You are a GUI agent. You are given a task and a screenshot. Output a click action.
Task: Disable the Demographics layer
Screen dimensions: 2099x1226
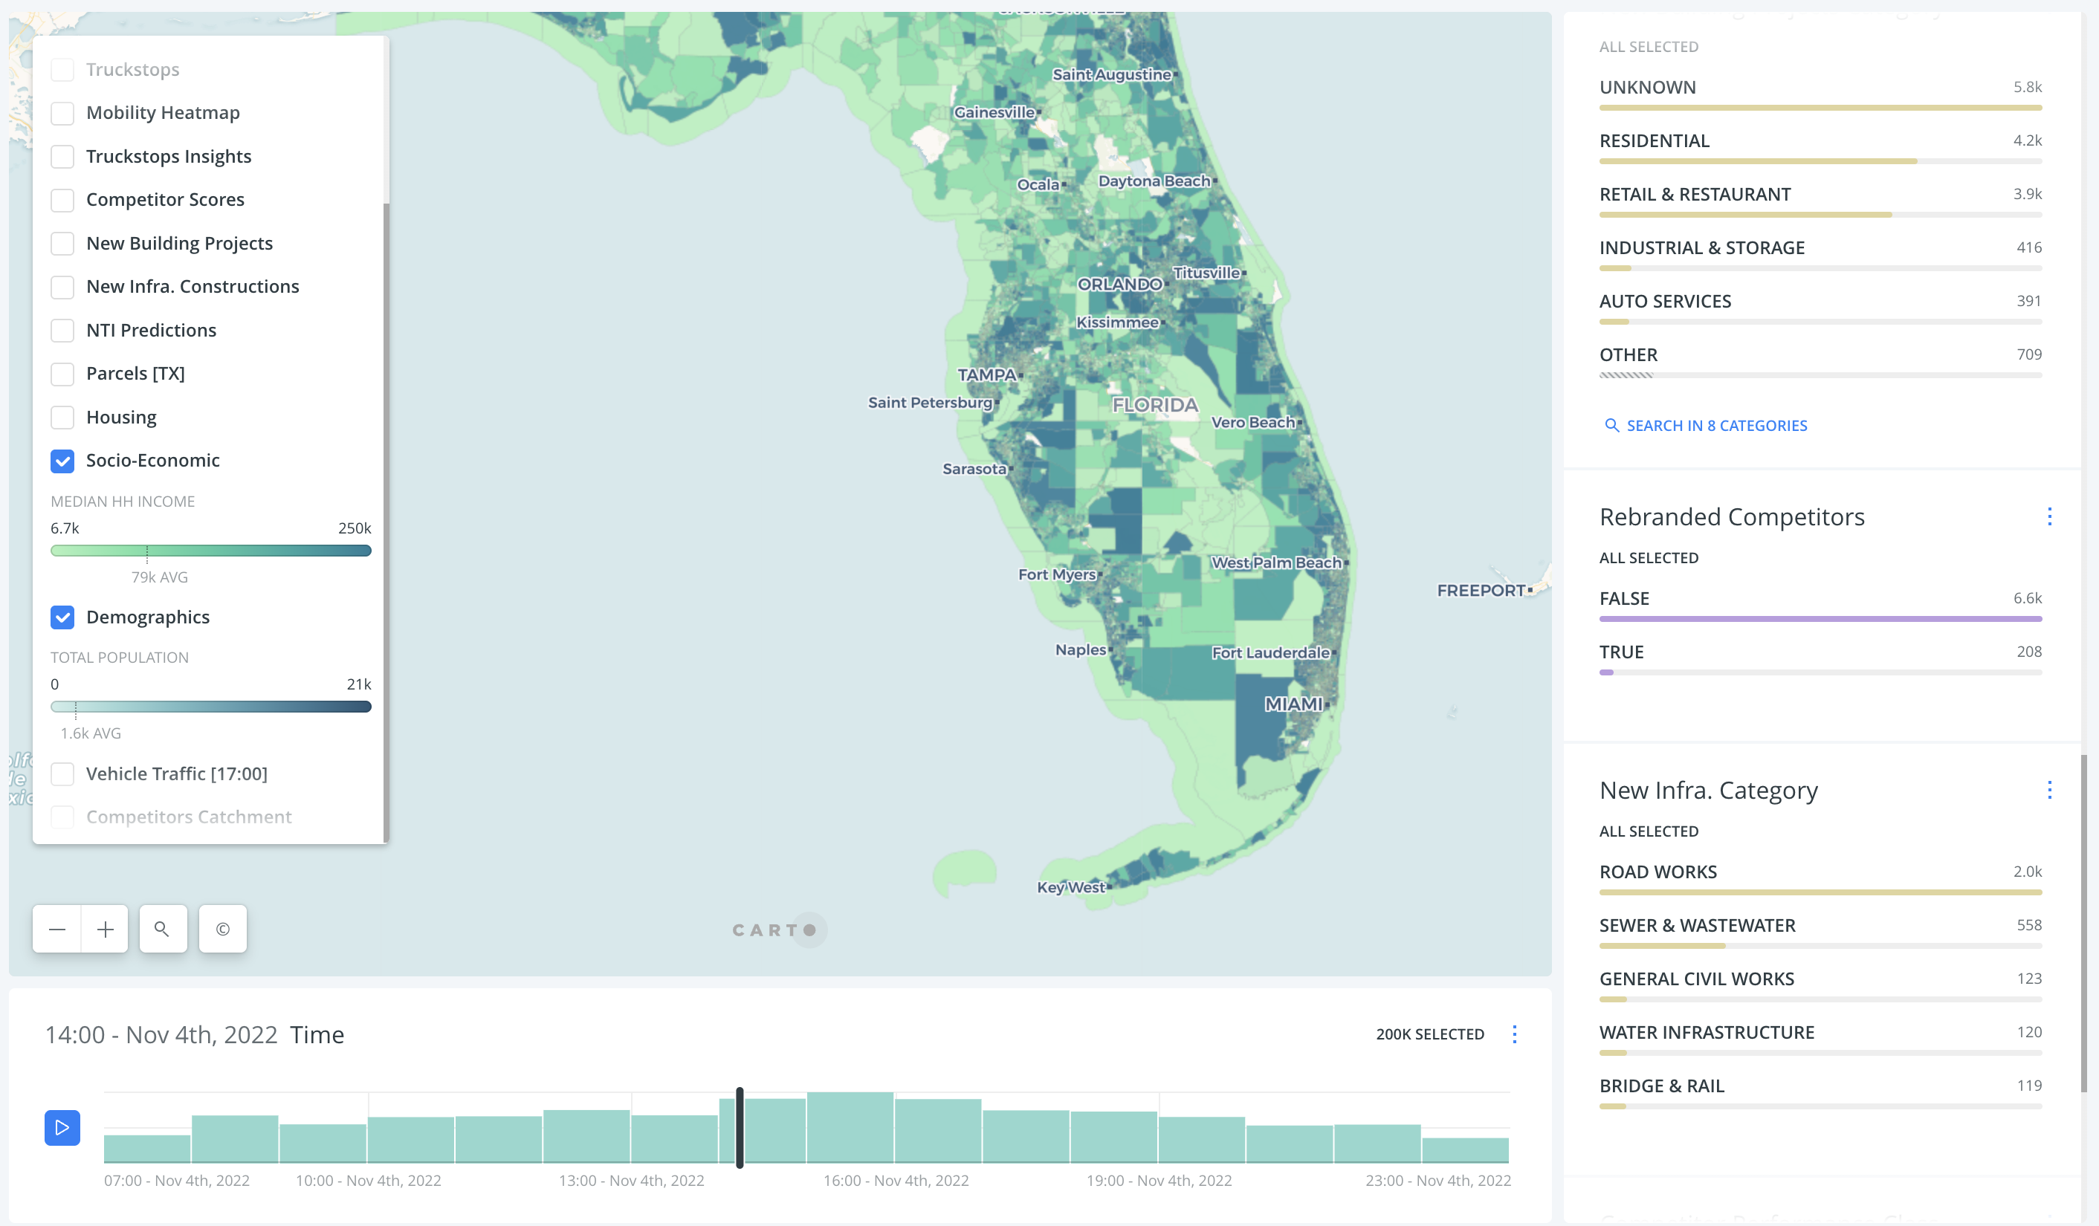(x=62, y=617)
